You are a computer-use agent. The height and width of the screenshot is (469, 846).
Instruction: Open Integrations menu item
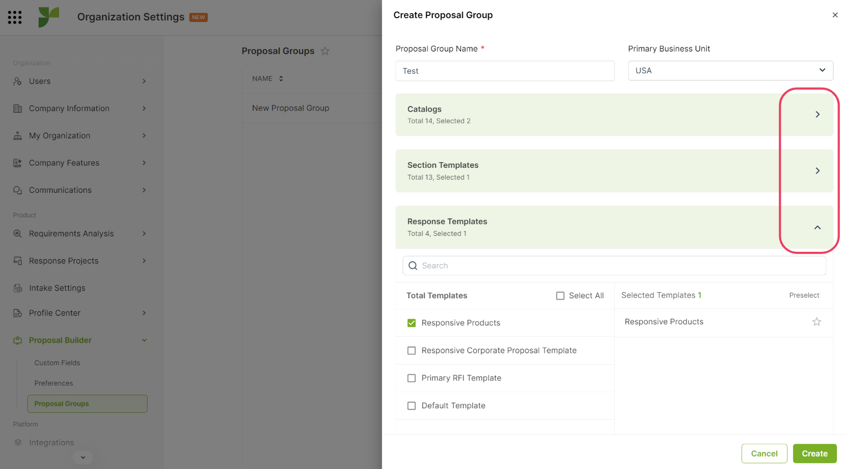[x=52, y=442]
